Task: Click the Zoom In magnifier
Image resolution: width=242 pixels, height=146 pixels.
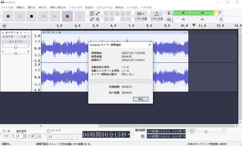Action: click(106, 14)
